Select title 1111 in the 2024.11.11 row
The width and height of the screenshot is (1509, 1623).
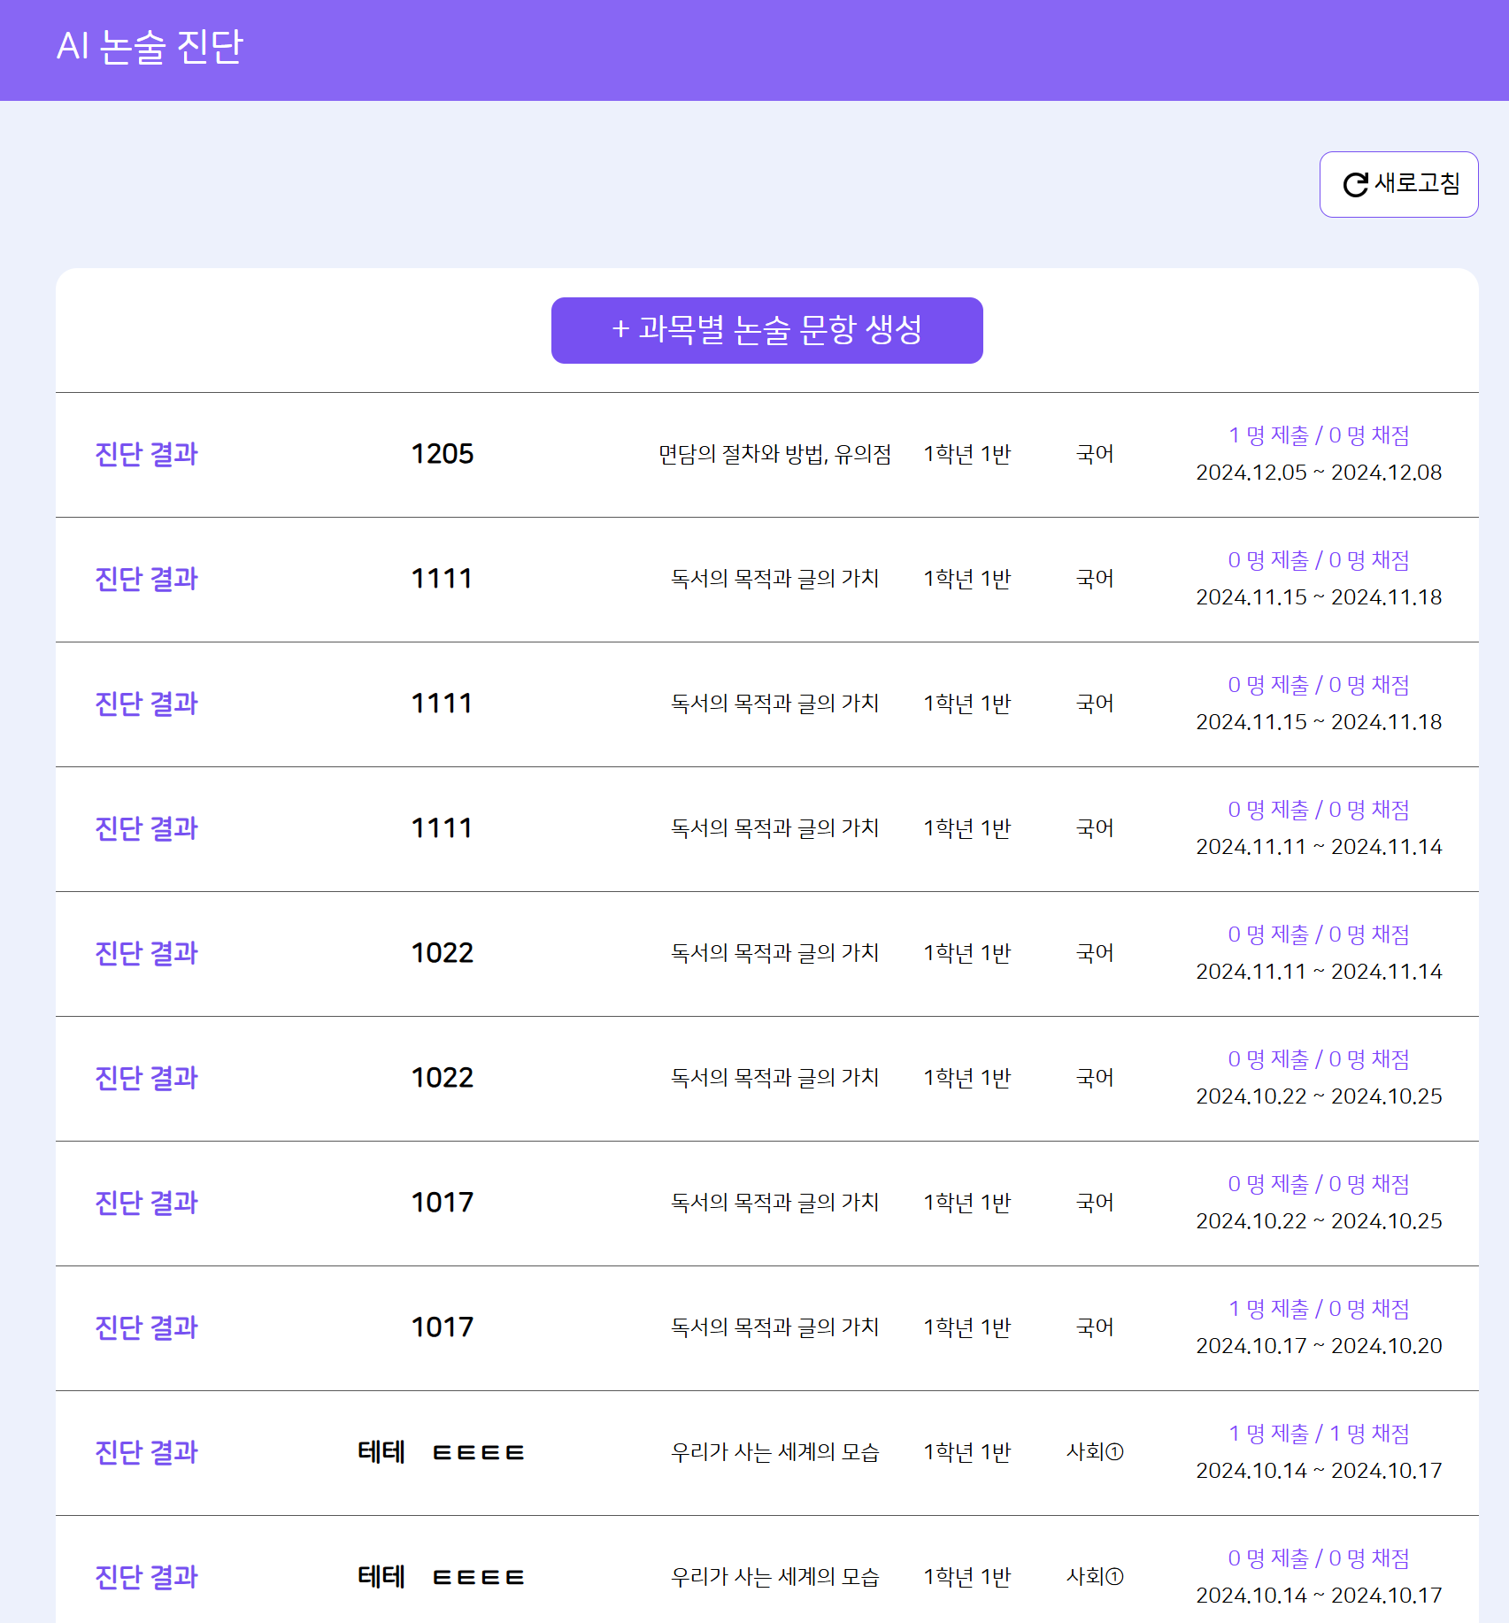(x=443, y=828)
